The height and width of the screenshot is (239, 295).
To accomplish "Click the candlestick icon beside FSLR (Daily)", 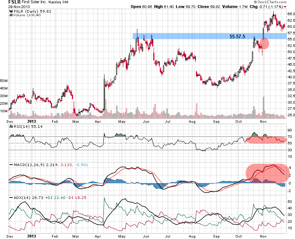I will tap(11, 11).
